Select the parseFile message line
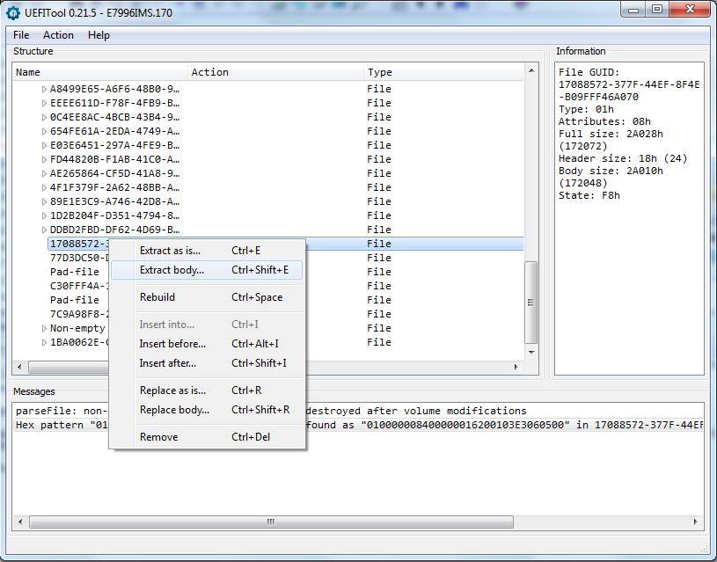Viewport: 717px width, 562px height. click(x=358, y=411)
